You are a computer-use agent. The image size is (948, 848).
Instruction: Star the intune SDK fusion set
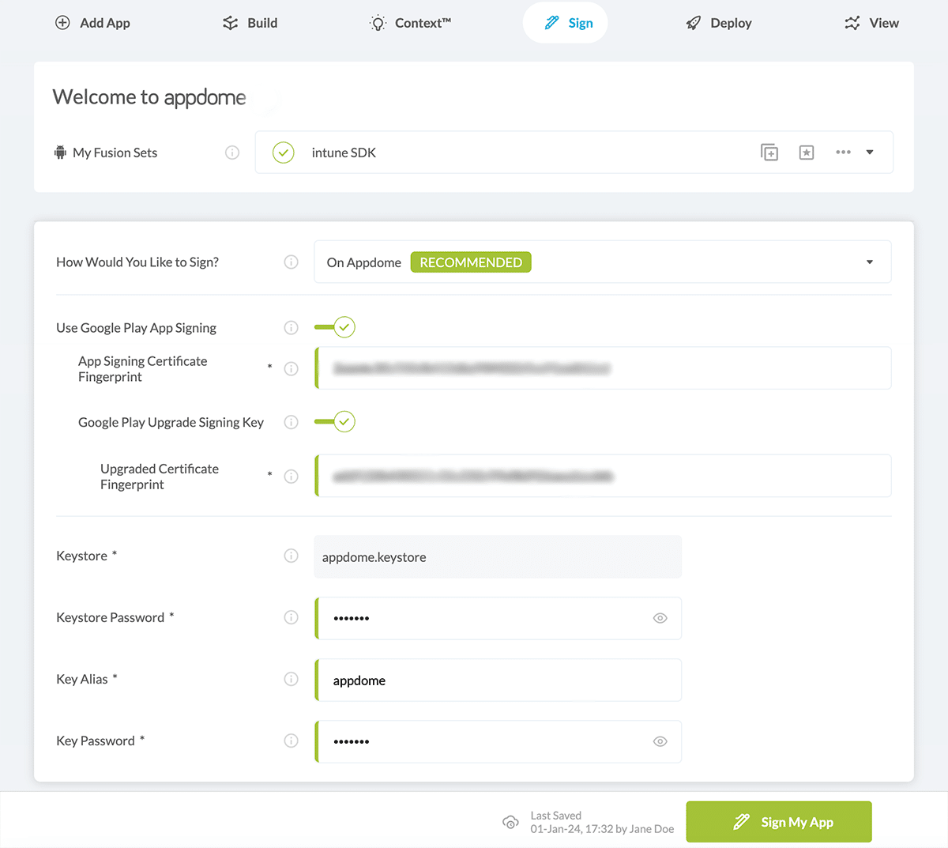click(x=807, y=152)
